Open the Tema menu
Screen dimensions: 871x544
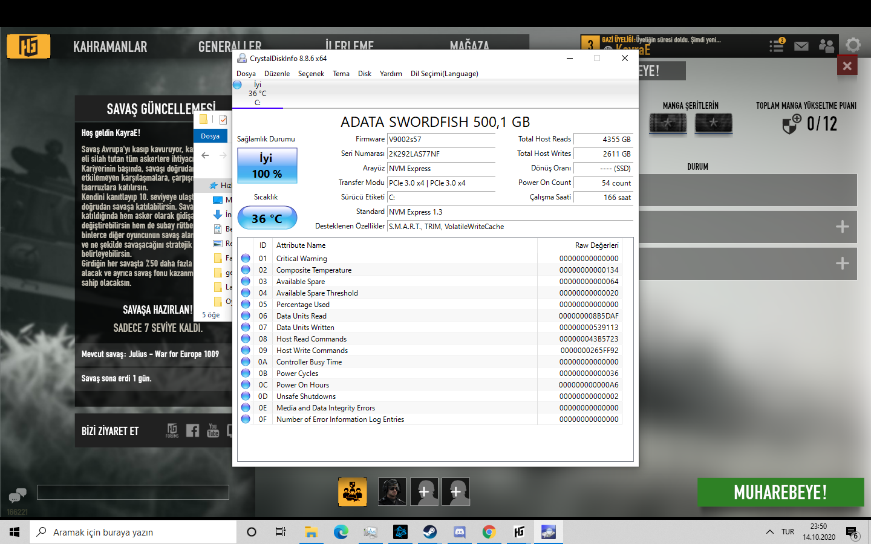click(341, 74)
